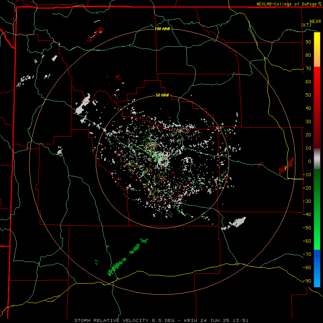
Task: Click the "100 NMI" range ring label
Action: [162, 29]
